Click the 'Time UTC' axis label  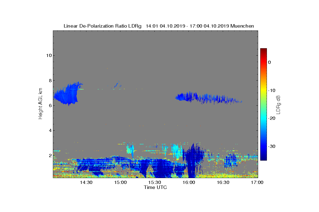coord(156,187)
